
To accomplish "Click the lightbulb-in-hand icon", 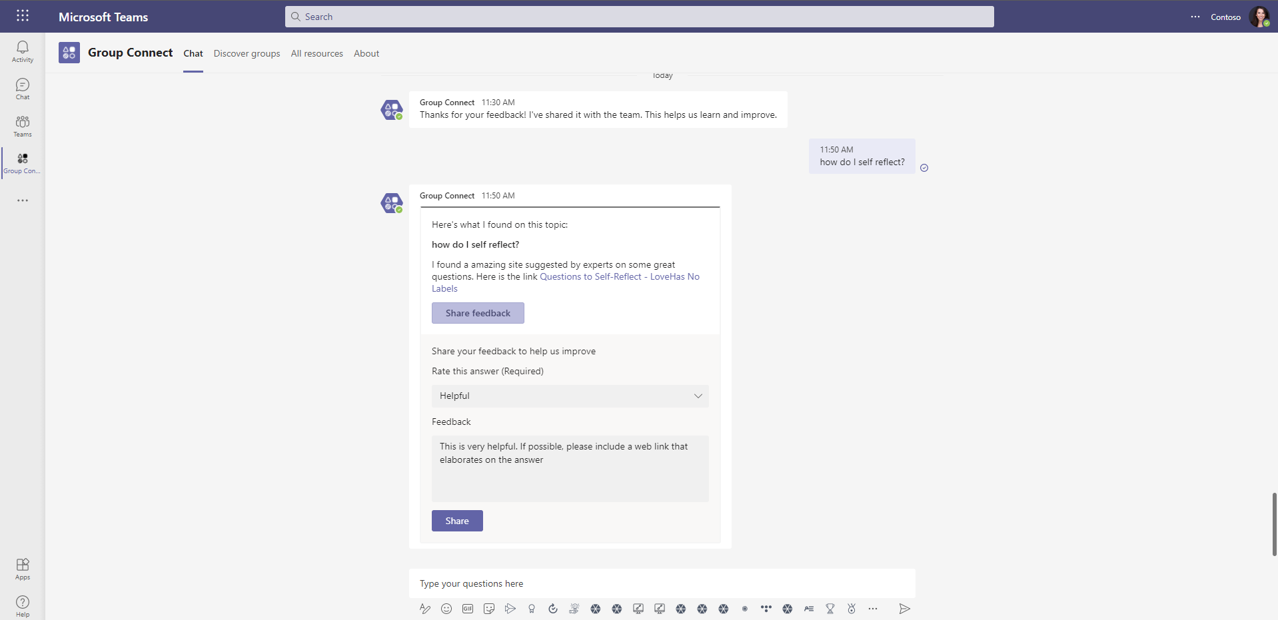I will tap(574, 609).
